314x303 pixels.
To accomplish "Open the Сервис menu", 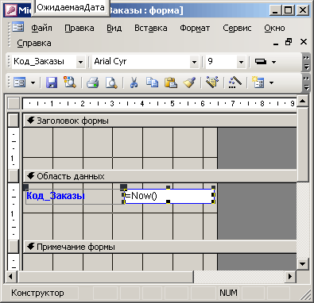I will [x=237, y=28].
